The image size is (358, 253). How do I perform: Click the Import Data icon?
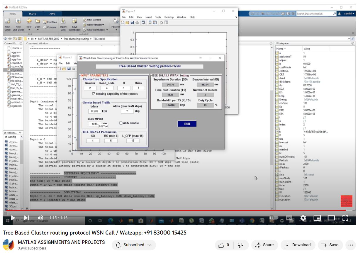(x=63, y=21)
